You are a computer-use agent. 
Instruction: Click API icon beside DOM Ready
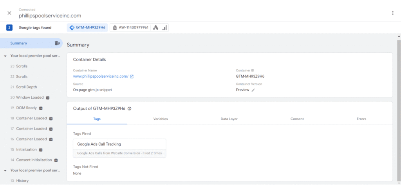(41, 108)
